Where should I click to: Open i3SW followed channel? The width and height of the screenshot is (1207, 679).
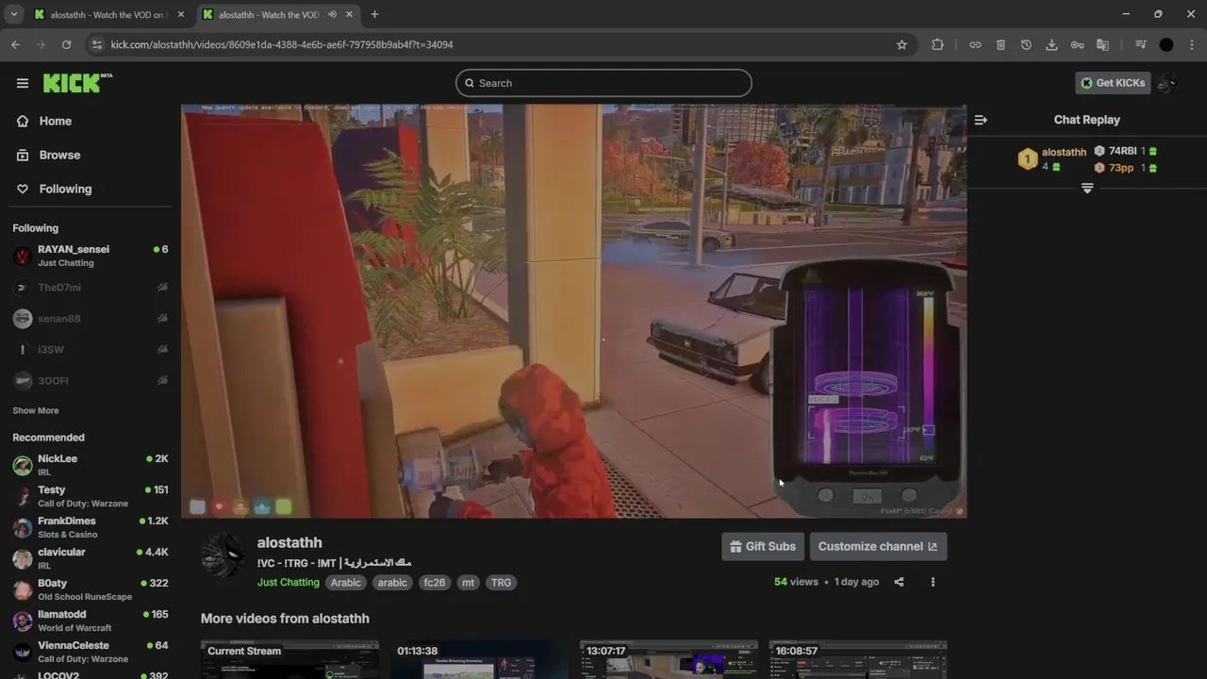pos(91,350)
